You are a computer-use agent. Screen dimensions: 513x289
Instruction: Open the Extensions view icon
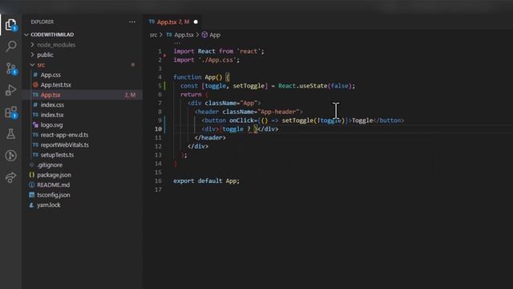click(11, 112)
